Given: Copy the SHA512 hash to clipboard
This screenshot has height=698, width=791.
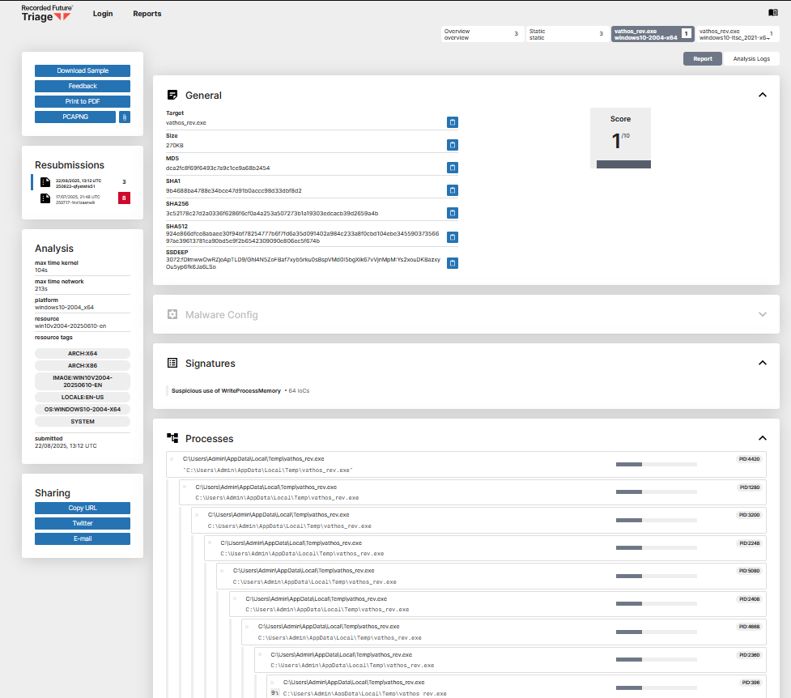Looking at the screenshot, I should point(453,237).
